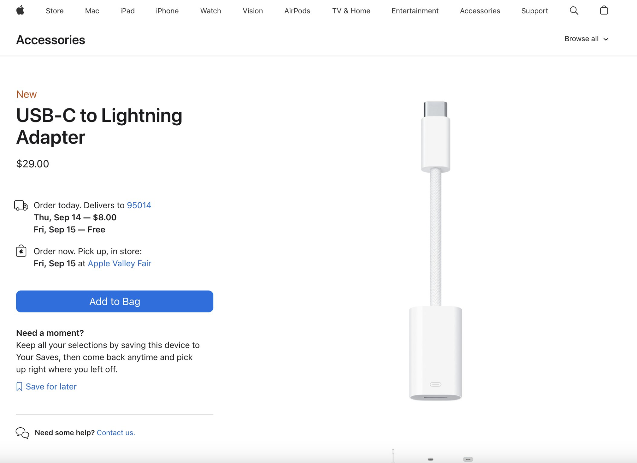
Task: Open the Apple Valley Fair store link
Action: pyautogui.click(x=119, y=263)
